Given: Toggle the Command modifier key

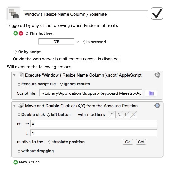Looking at the screenshot, I should click(x=133, y=114).
